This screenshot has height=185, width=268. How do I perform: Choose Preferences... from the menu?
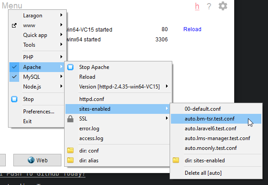pyautogui.click(x=39, y=112)
